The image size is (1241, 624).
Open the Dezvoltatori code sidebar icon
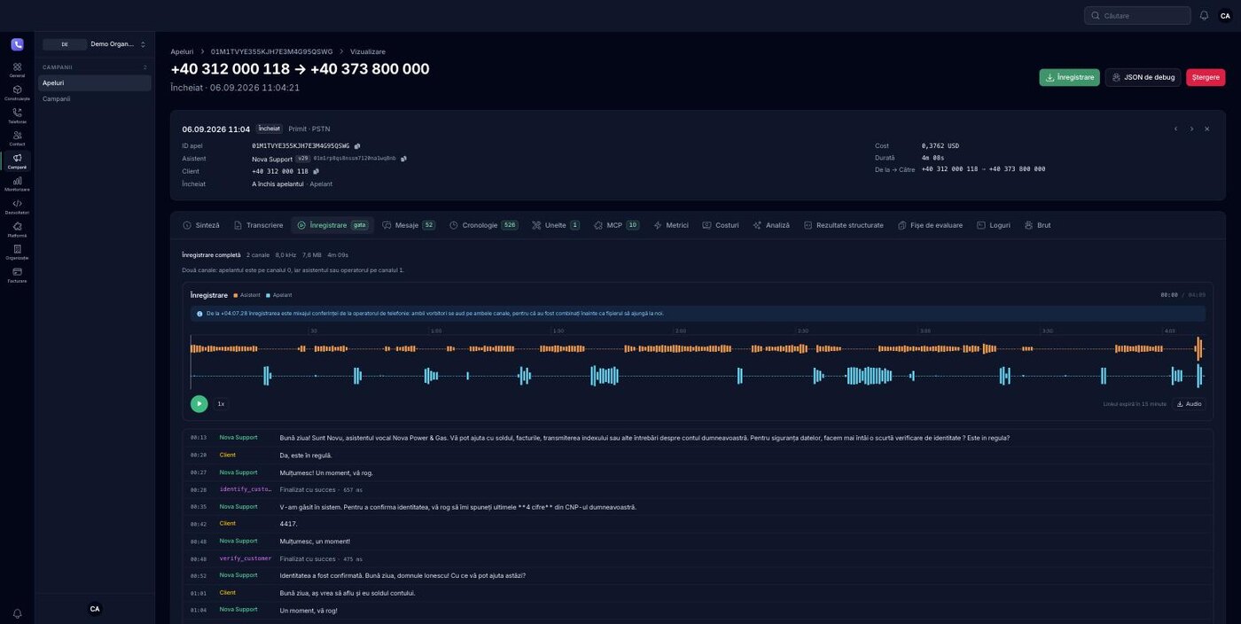pos(17,207)
